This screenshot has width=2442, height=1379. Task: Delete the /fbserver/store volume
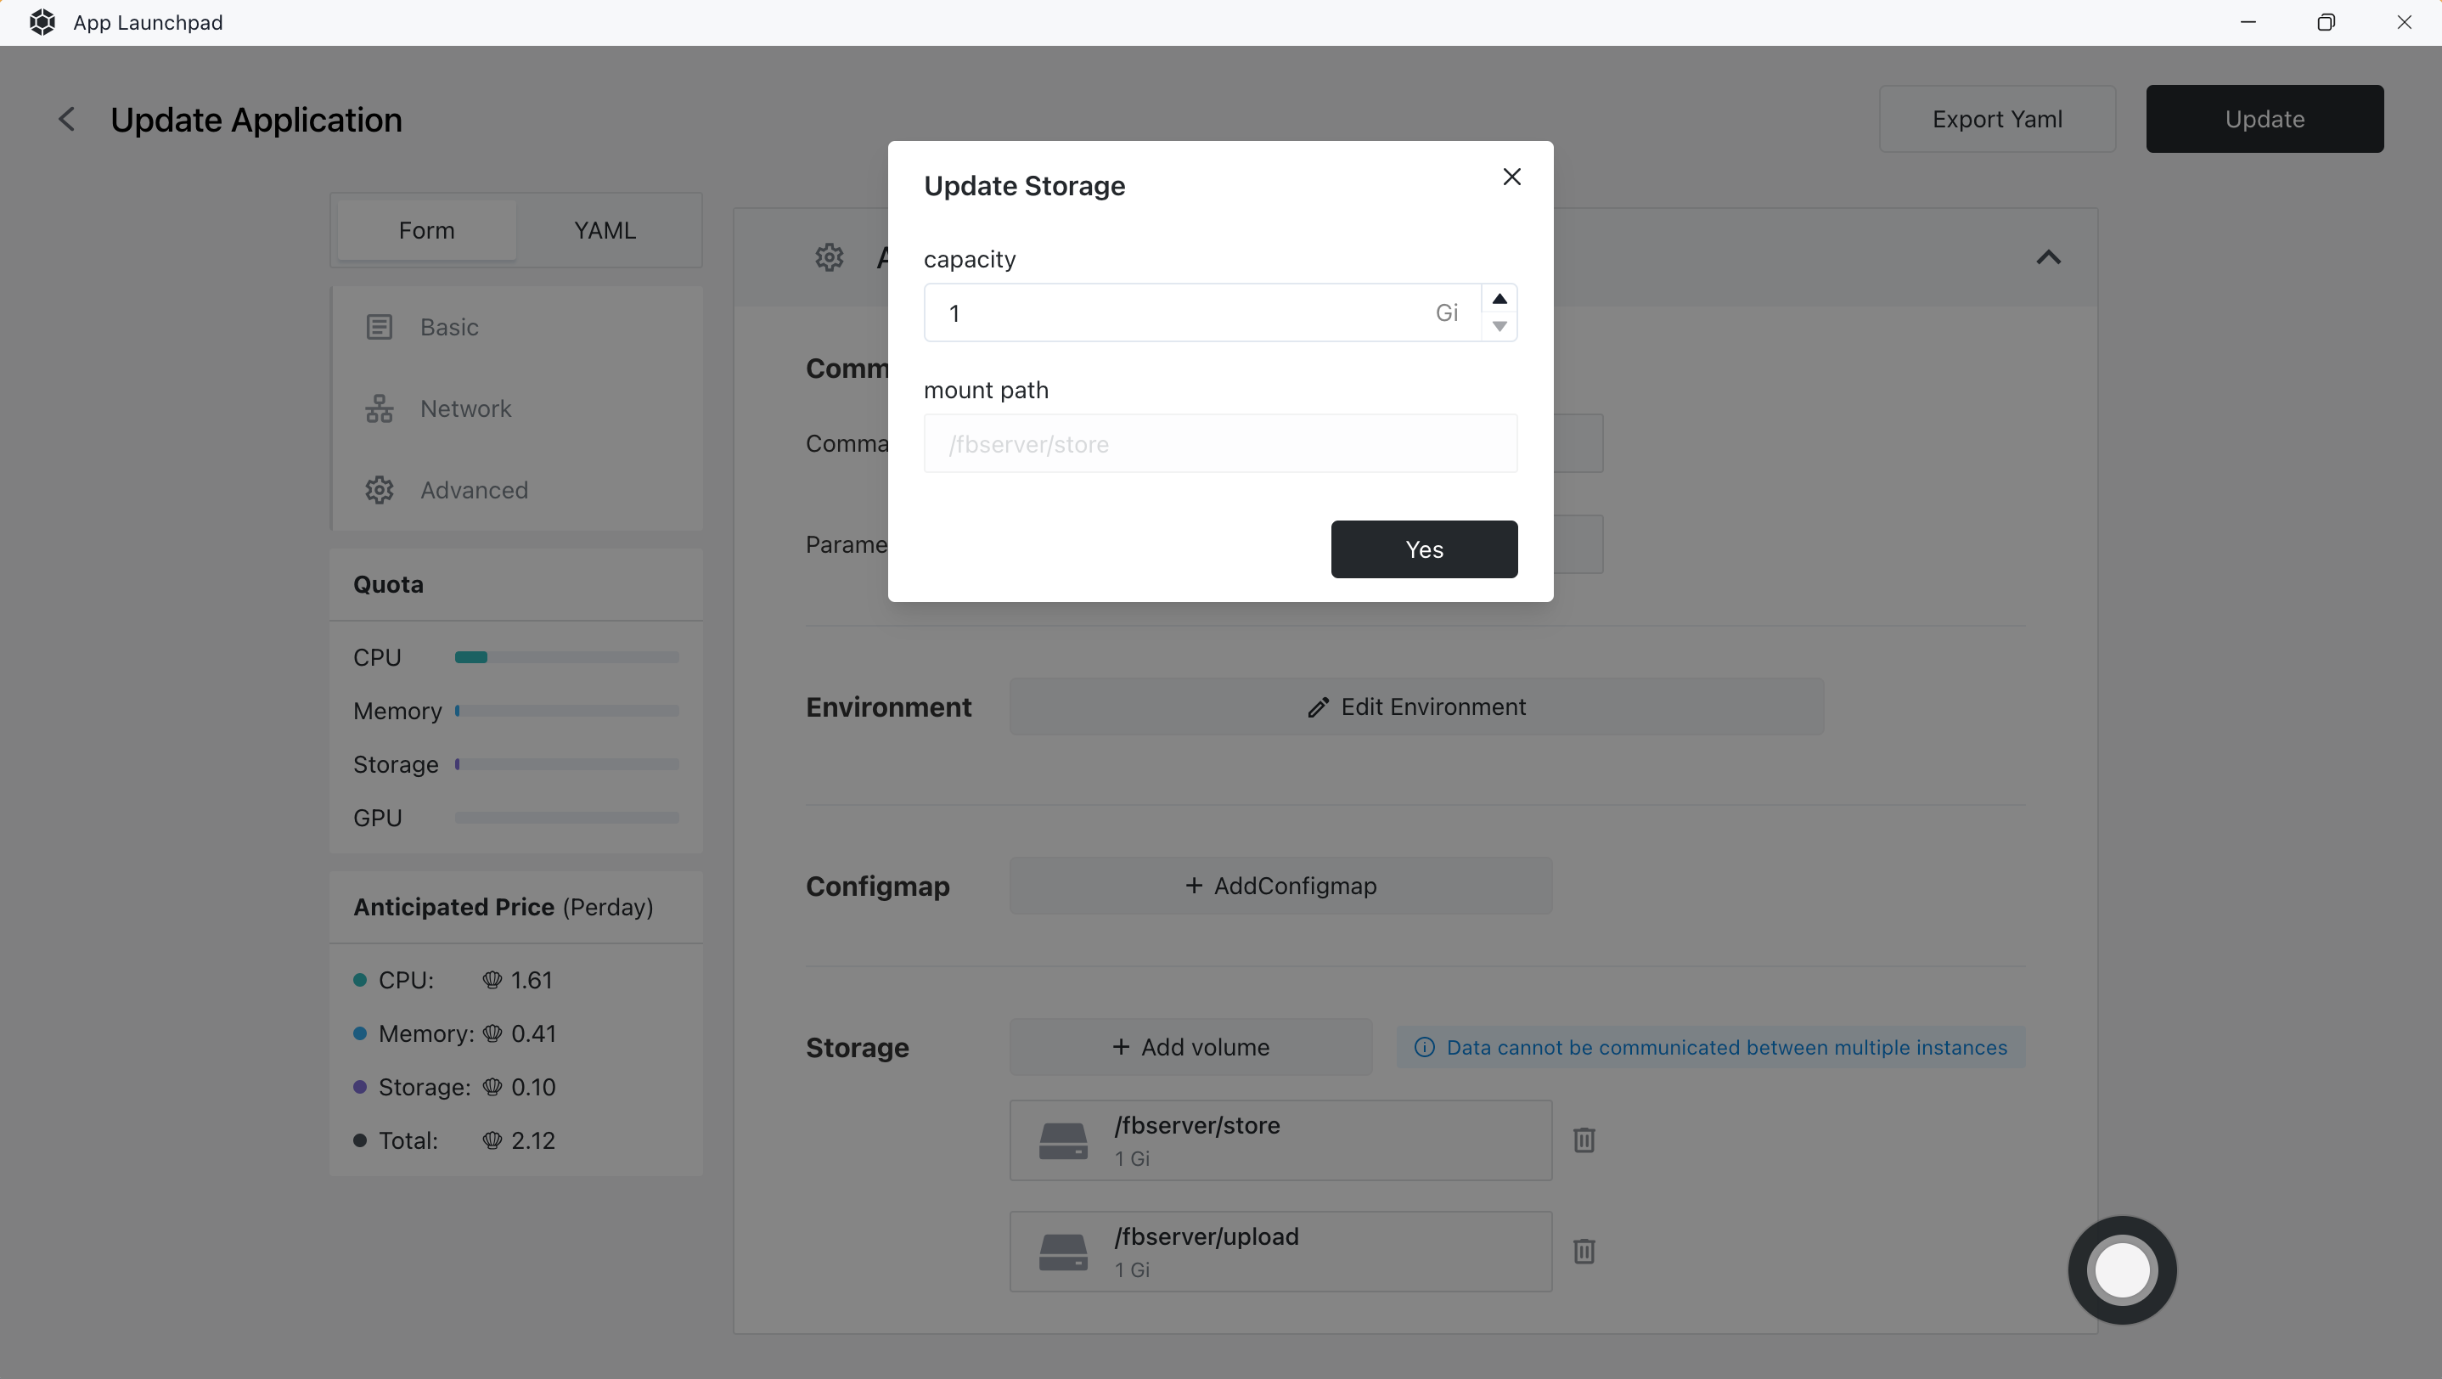pos(1583,1140)
